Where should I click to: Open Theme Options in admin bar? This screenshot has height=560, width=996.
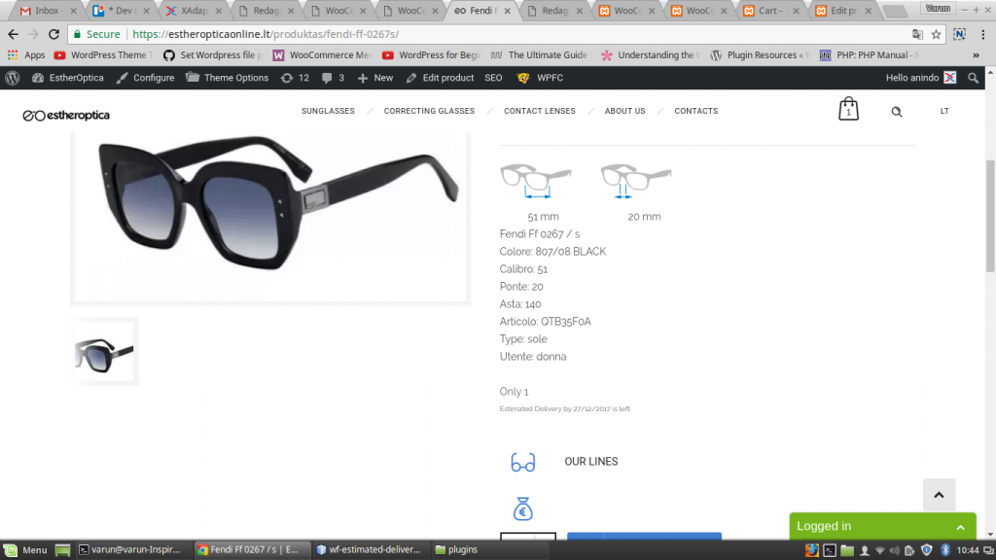pyautogui.click(x=227, y=78)
